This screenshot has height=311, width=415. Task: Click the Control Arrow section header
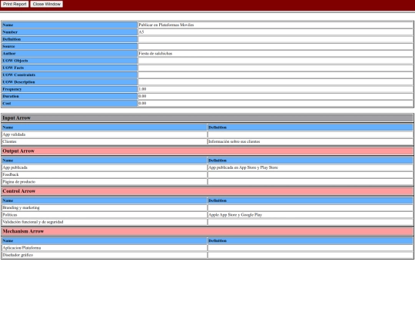(x=207, y=191)
